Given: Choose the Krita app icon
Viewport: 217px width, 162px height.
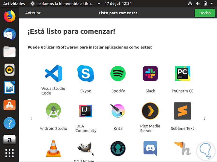Looking at the screenshot, I should pyautogui.click(x=118, y=111).
